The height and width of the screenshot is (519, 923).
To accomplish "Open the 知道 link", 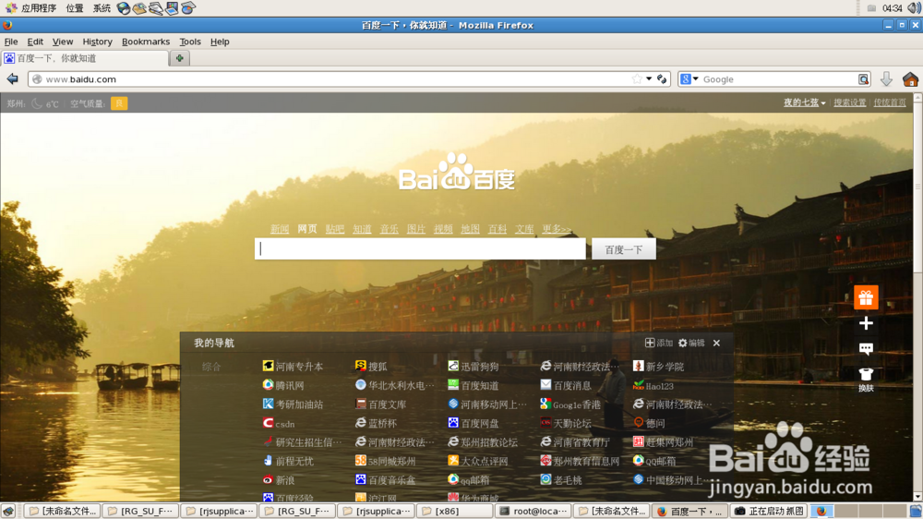I will point(362,229).
